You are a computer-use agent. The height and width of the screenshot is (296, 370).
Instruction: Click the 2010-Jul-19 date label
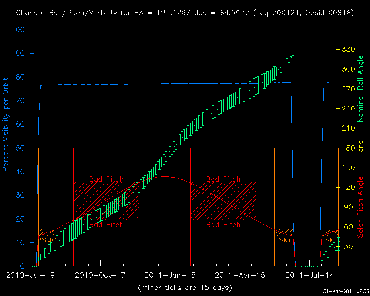30,275
